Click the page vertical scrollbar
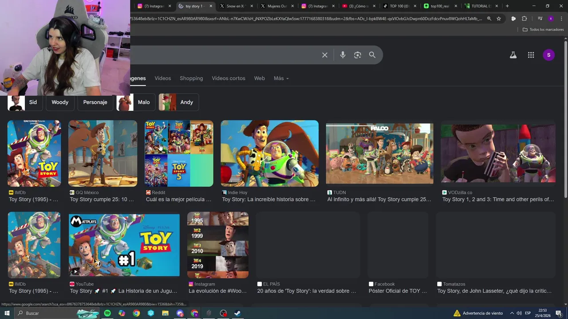Viewport: 568px width, 319px height. pos(566,120)
